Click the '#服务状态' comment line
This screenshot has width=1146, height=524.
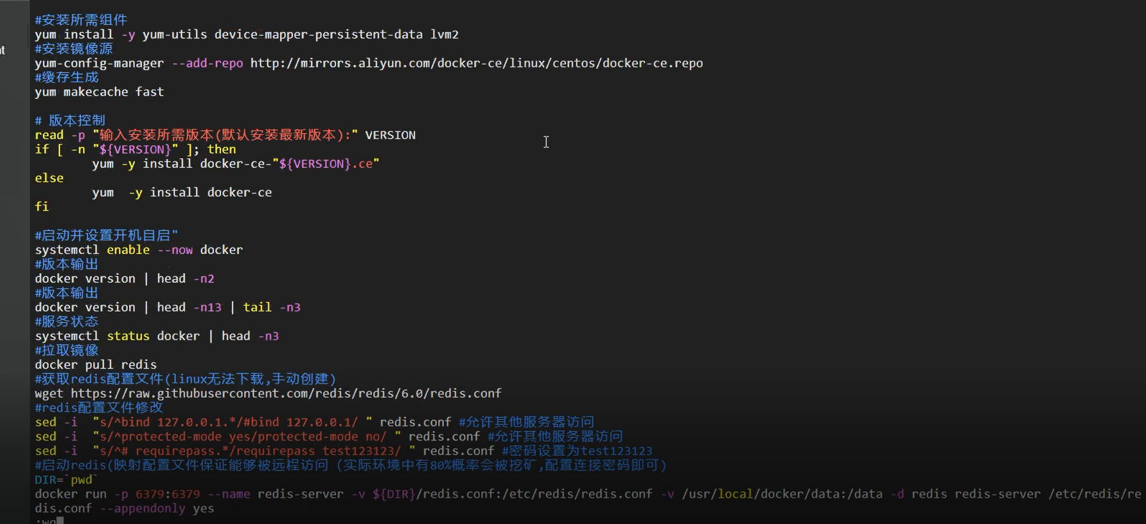point(67,321)
